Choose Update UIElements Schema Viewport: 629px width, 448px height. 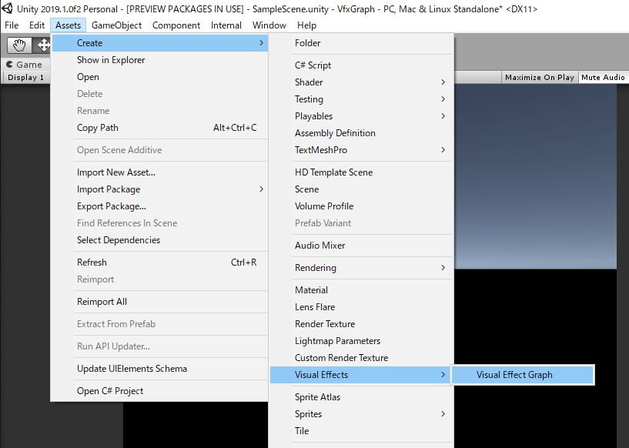coord(160,369)
